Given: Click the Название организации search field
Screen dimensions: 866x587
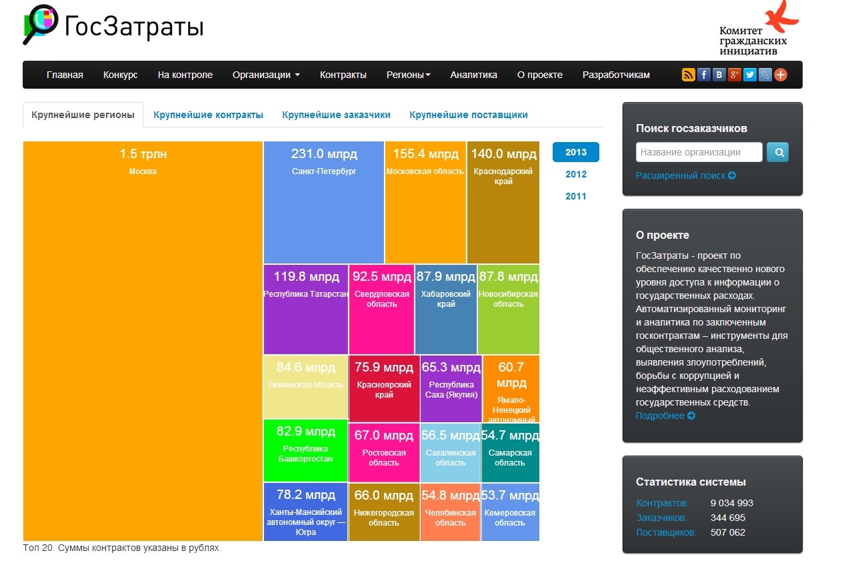Looking at the screenshot, I should (698, 152).
